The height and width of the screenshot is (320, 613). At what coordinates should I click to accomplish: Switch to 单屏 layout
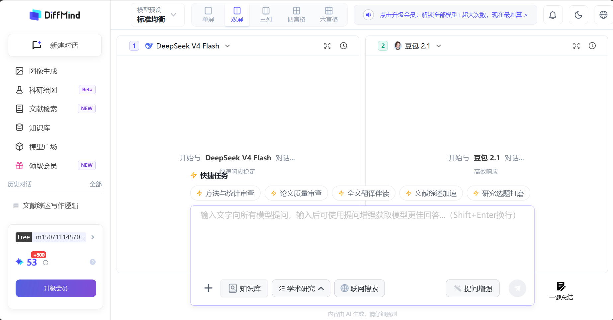tap(208, 15)
